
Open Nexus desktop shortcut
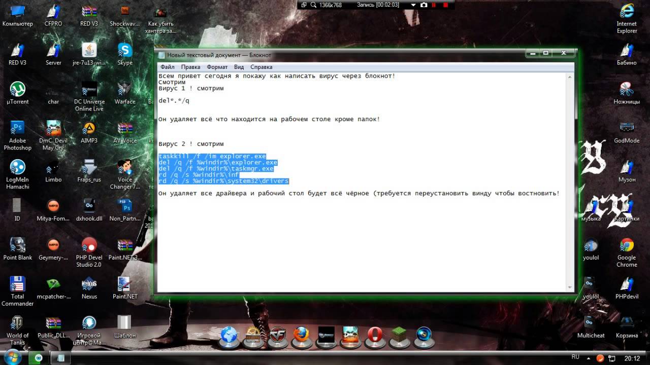click(89, 288)
